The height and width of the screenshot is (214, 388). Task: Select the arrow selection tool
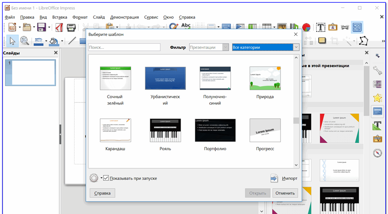pyautogui.click(x=12, y=41)
